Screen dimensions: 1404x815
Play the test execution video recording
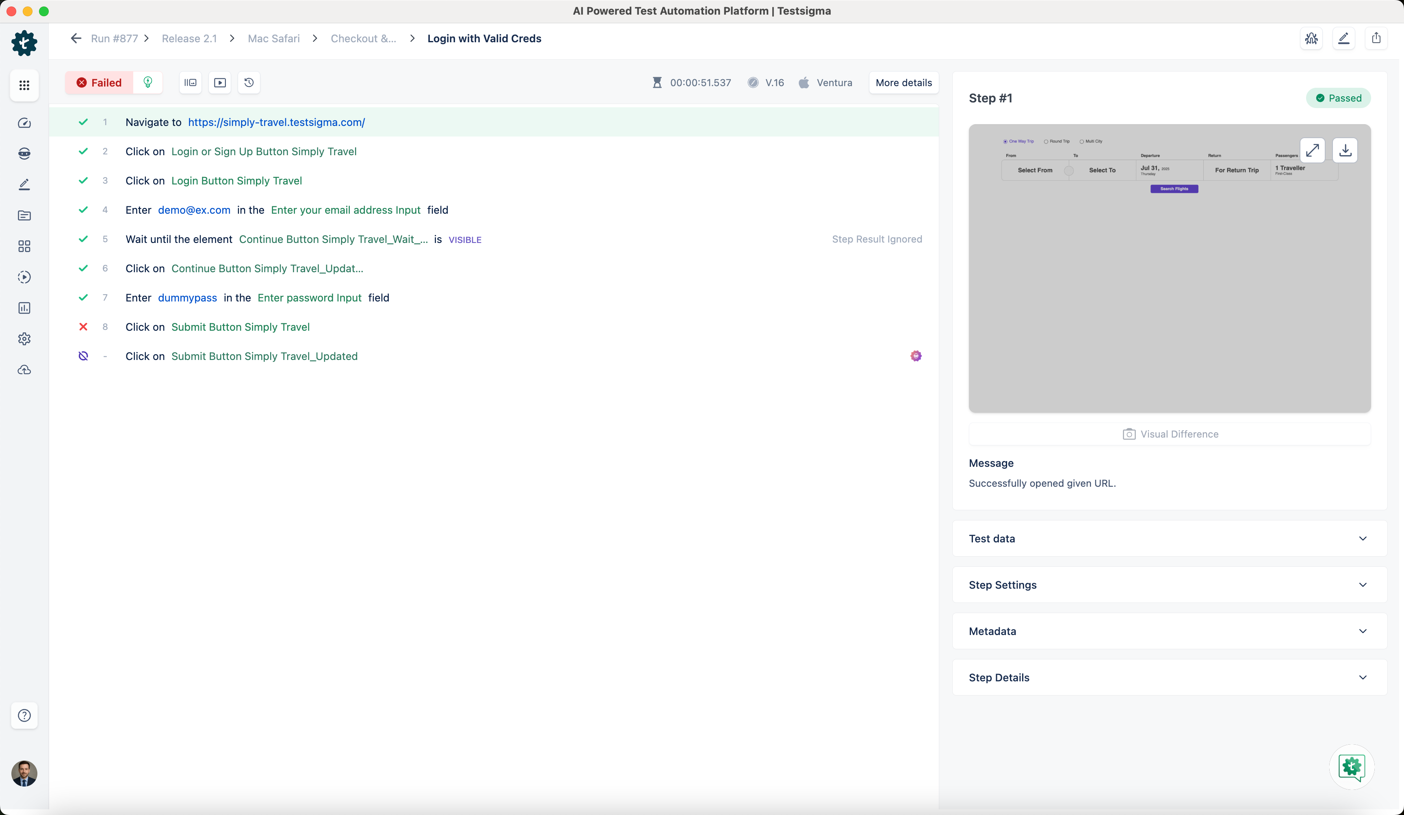pyautogui.click(x=219, y=82)
